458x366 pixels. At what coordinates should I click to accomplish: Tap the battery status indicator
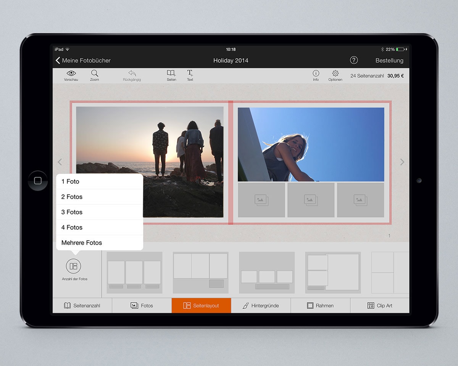pos(401,49)
